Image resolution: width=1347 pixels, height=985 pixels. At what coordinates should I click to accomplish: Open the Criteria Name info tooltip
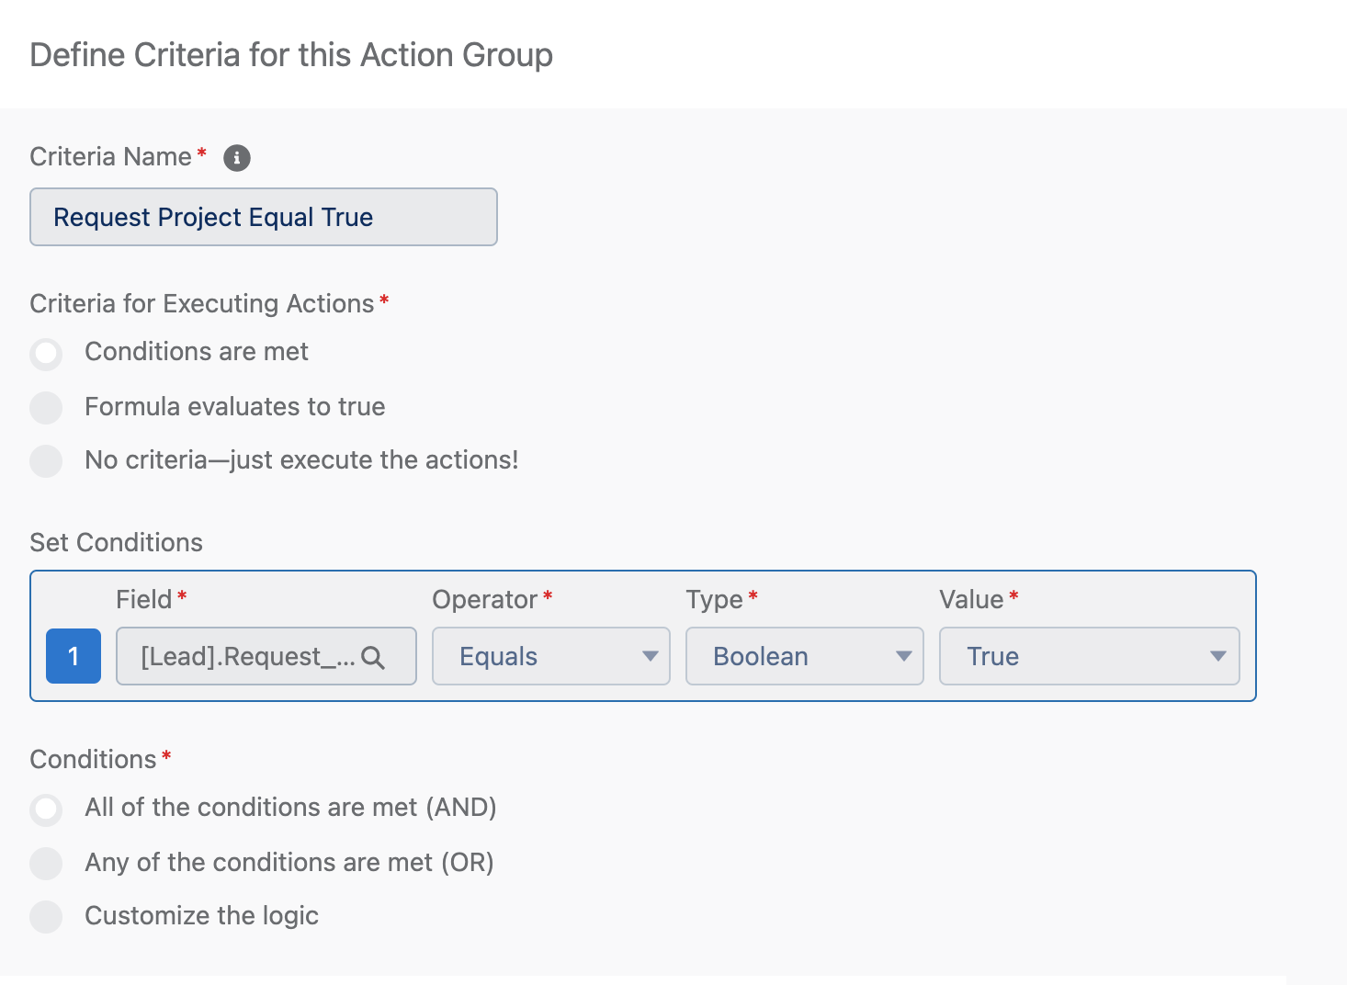click(x=236, y=157)
